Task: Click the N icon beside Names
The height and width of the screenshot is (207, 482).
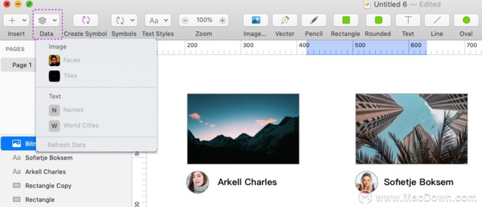Action: [54, 110]
